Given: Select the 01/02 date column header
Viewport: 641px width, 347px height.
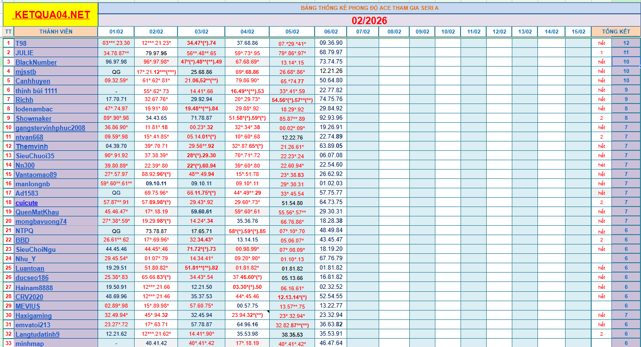Looking at the screenshot, I should point(116,32).
